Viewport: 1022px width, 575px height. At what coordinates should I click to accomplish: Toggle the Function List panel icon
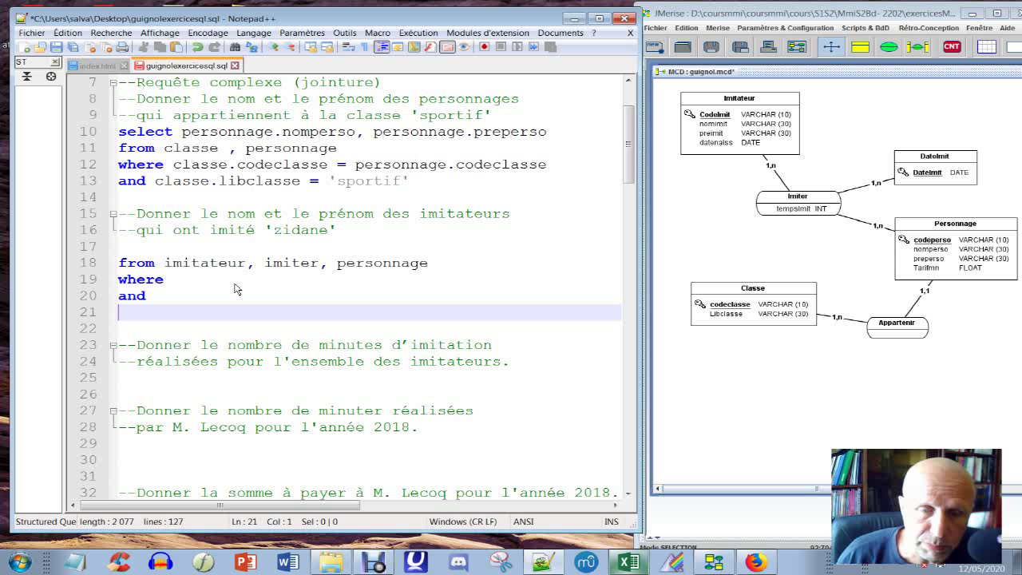click(x=430, y=47)
